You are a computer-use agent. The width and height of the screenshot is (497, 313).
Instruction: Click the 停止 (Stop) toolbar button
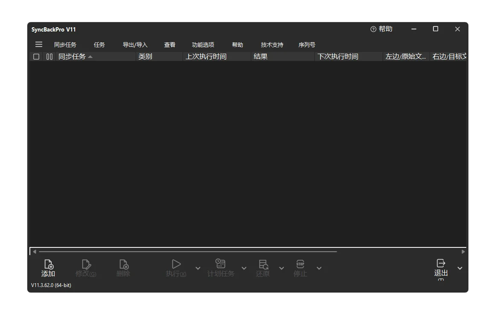(x=300, y=268)
